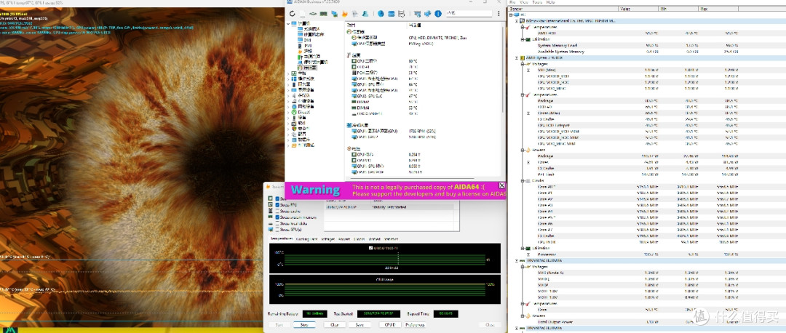786x333 pixels.
Task: Toggle the Stress system memory checkbox
Action: tap(277, 217)
